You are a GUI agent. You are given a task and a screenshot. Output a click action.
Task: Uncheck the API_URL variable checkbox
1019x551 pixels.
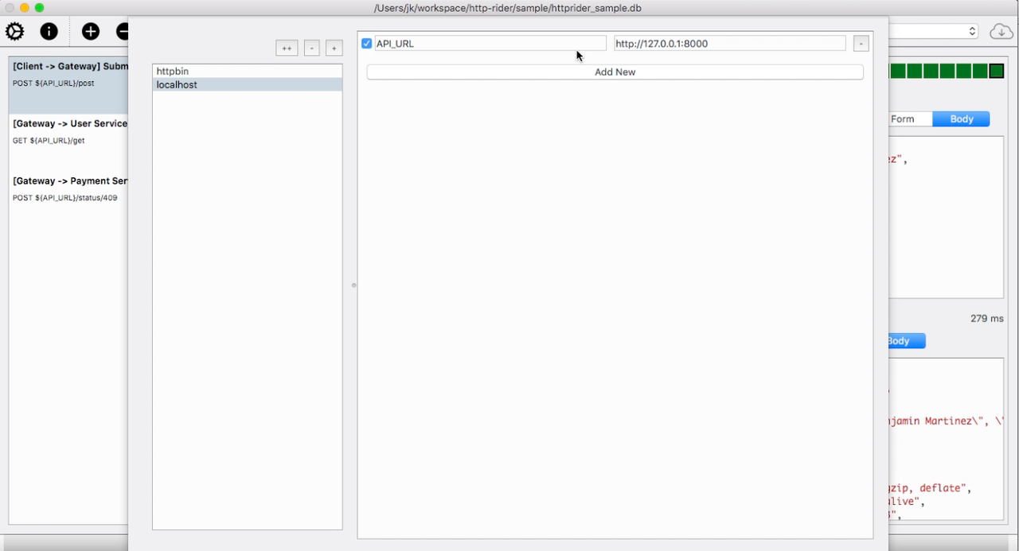(x=367, y=44)
